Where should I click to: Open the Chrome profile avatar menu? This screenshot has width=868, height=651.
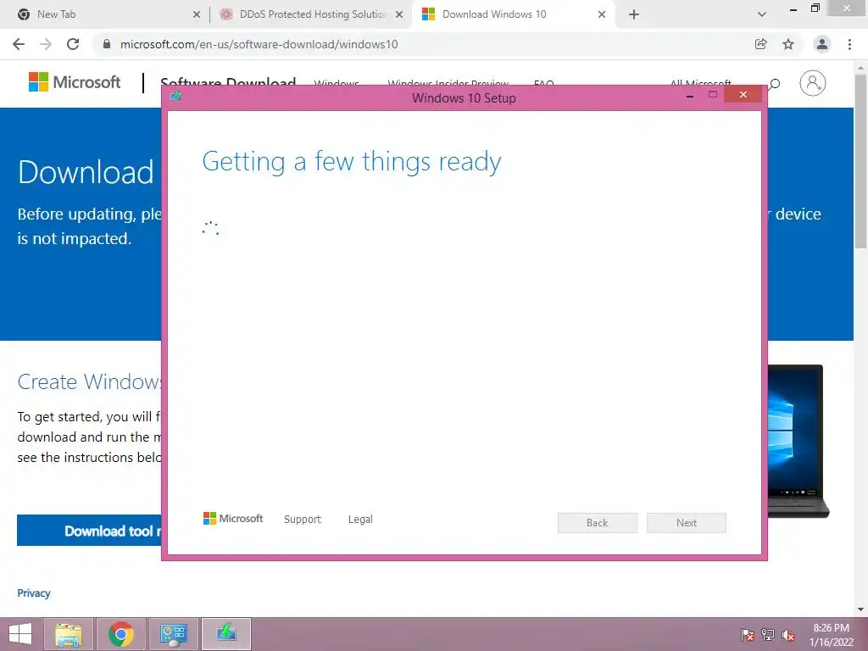[822, 44]
